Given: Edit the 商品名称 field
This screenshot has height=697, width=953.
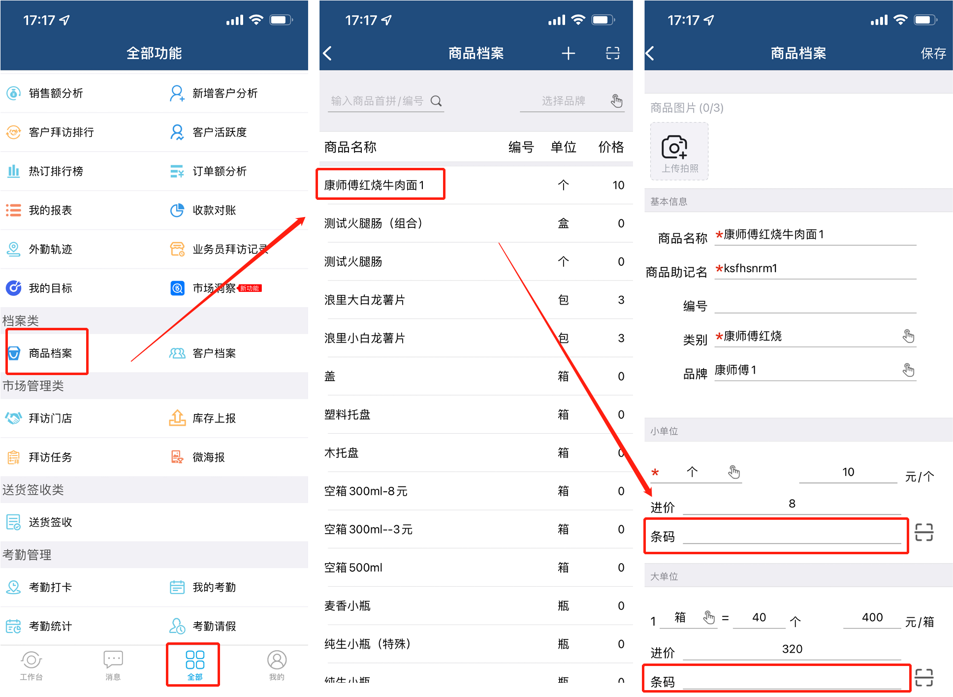Looking at the screenshot, I should [815, 235].
